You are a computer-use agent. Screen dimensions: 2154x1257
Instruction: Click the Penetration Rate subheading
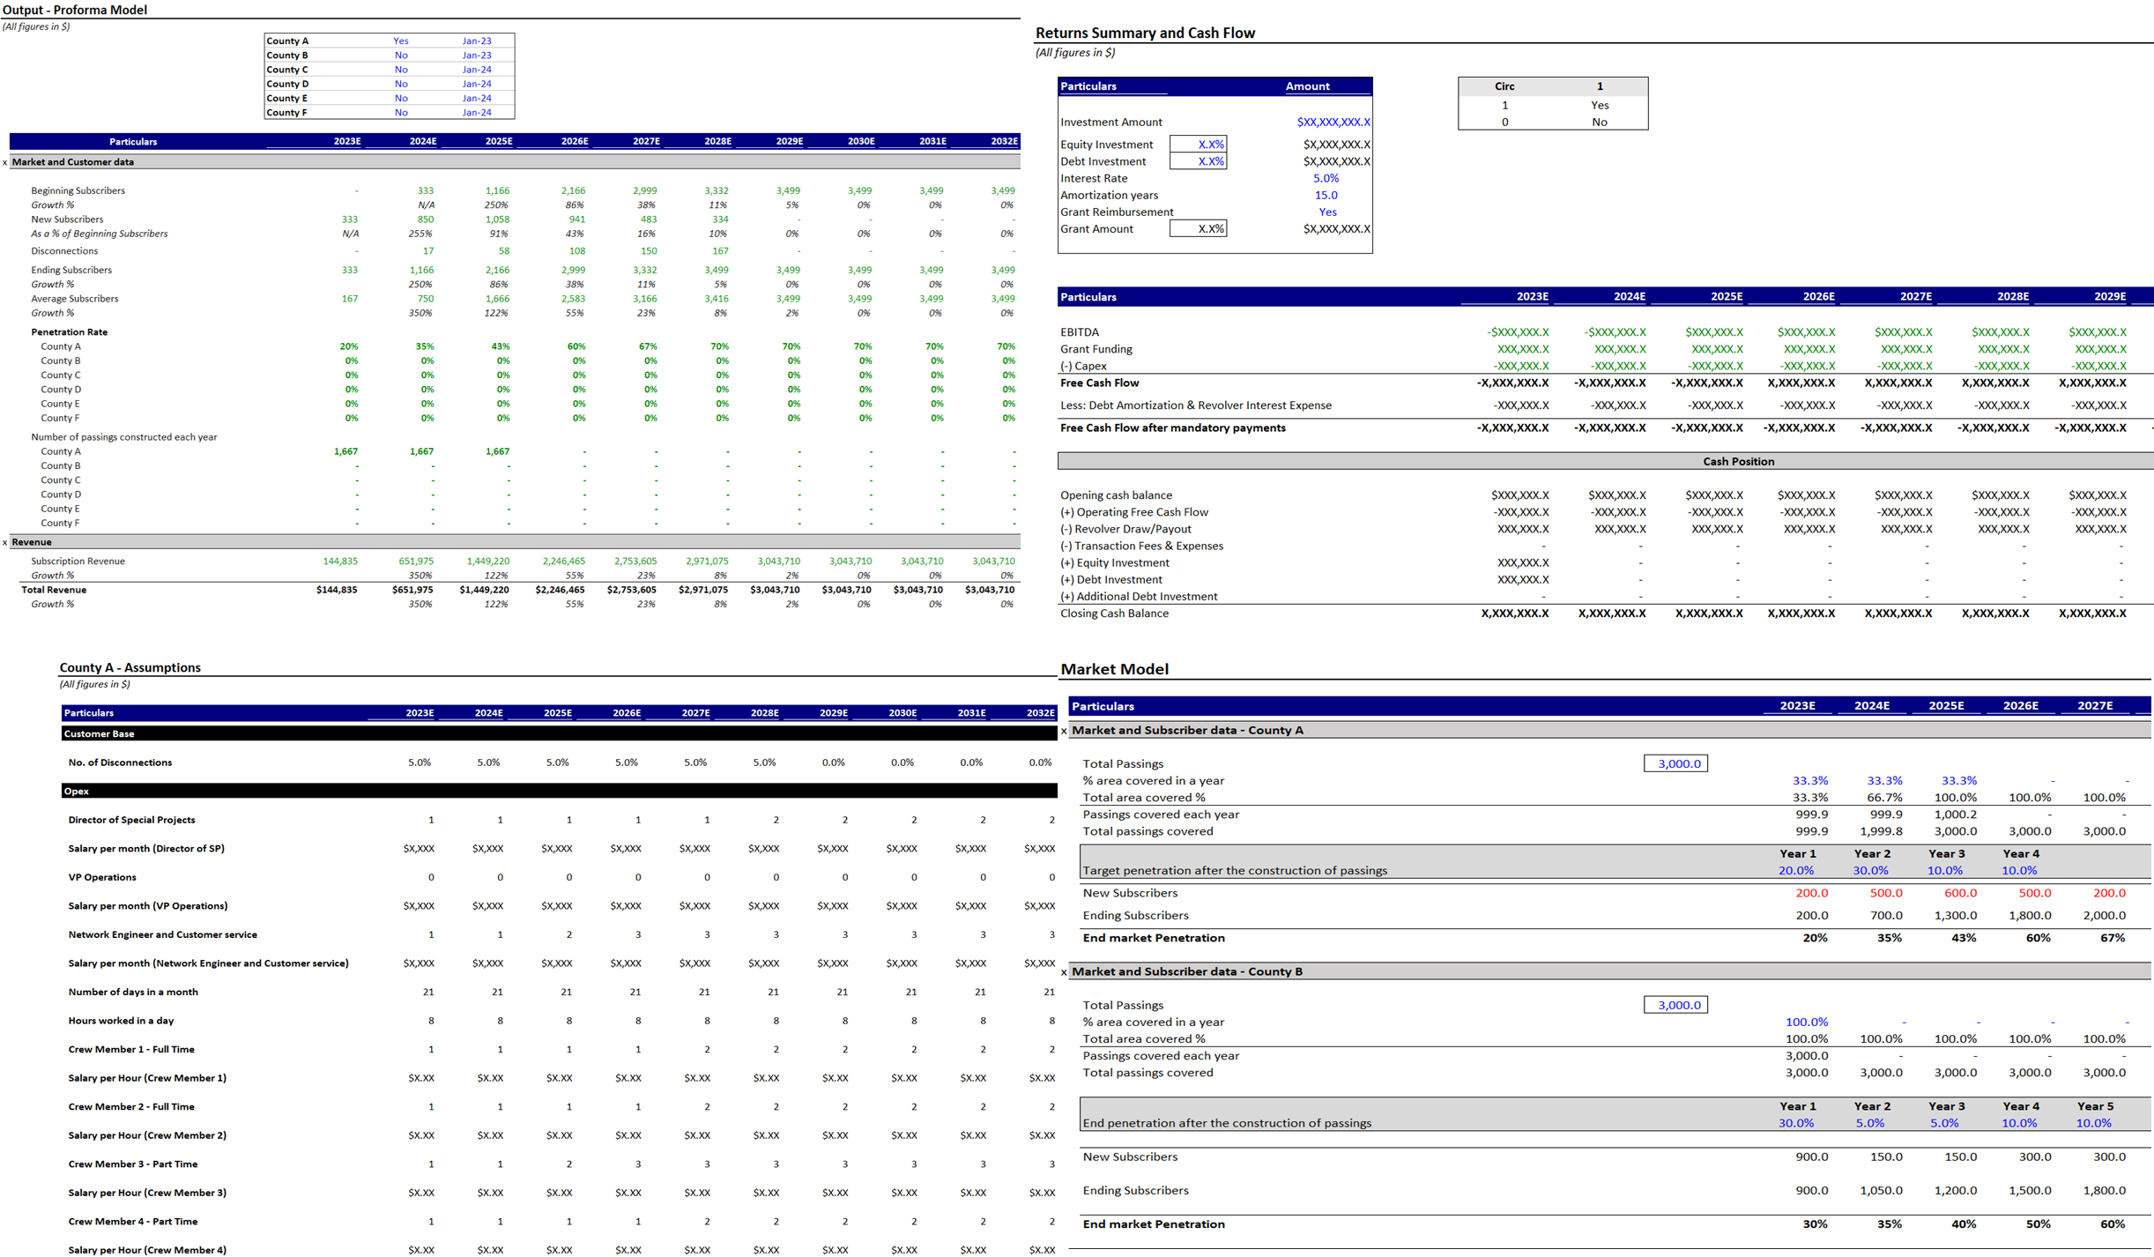click(x=69, y=332)
